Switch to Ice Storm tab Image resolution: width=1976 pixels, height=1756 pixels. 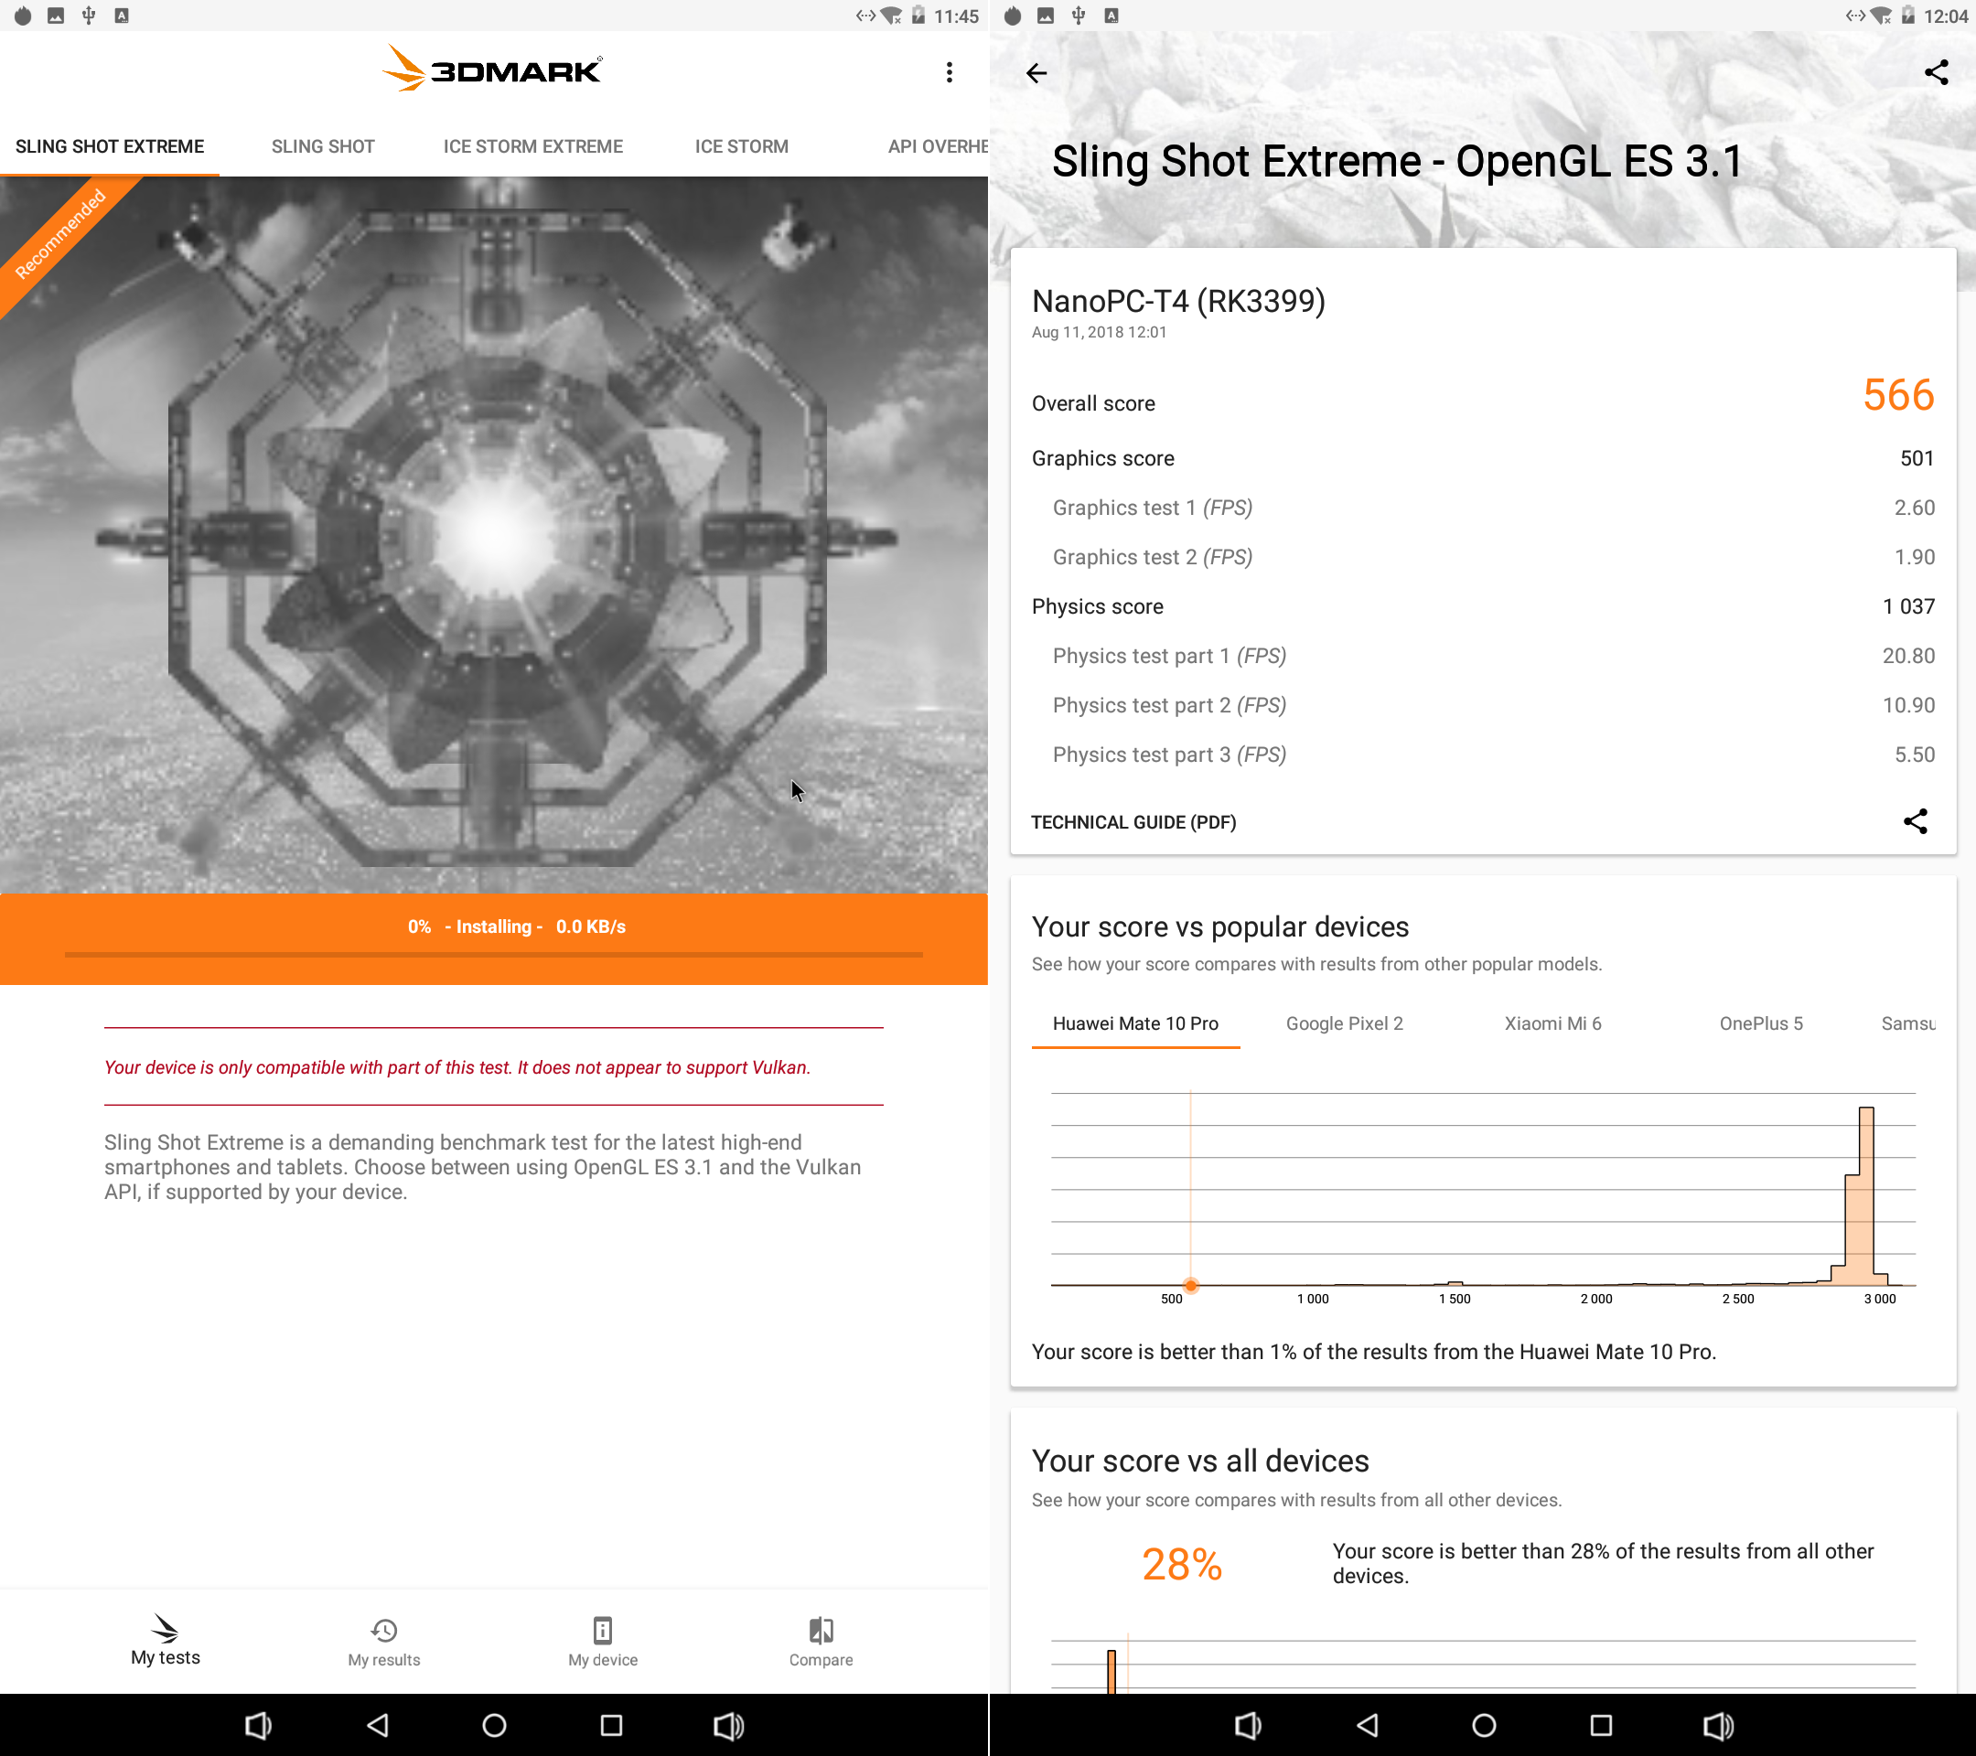coord(742,147)
